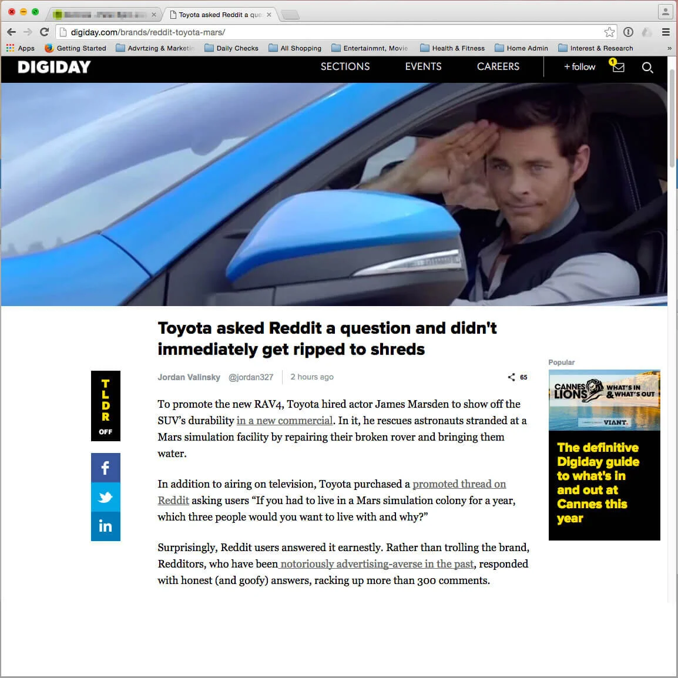Image resolution: width=678 pixels, height=678 pixels.
Task: Open the Advrtzing & Marketing bookmarks folder
Action: pyautogui.click(x=155, y=48)
